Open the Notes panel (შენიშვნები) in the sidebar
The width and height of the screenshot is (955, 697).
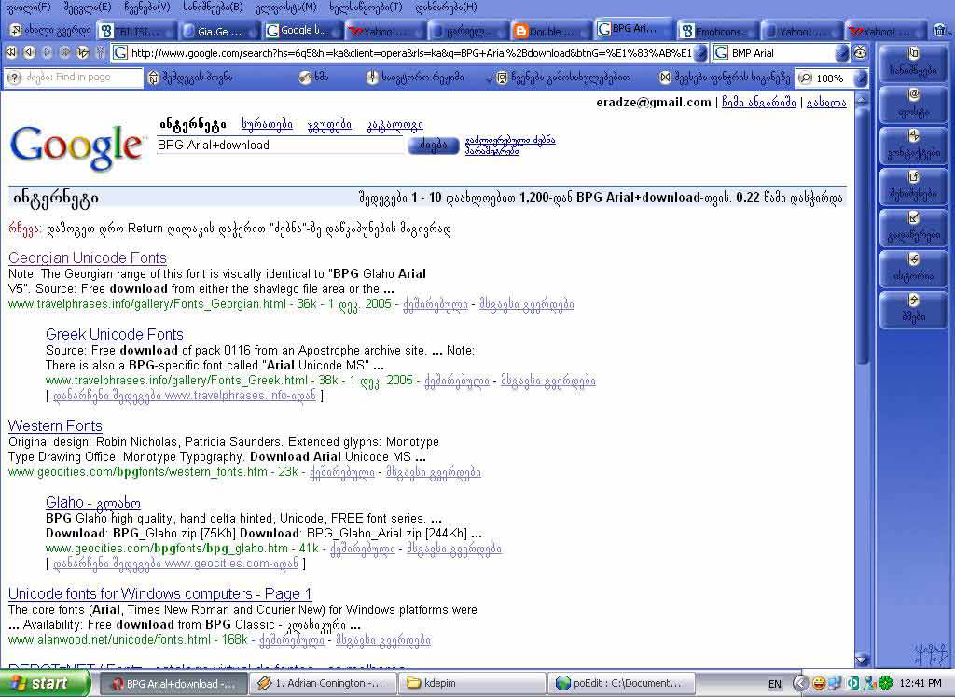(x=912, y=186)
